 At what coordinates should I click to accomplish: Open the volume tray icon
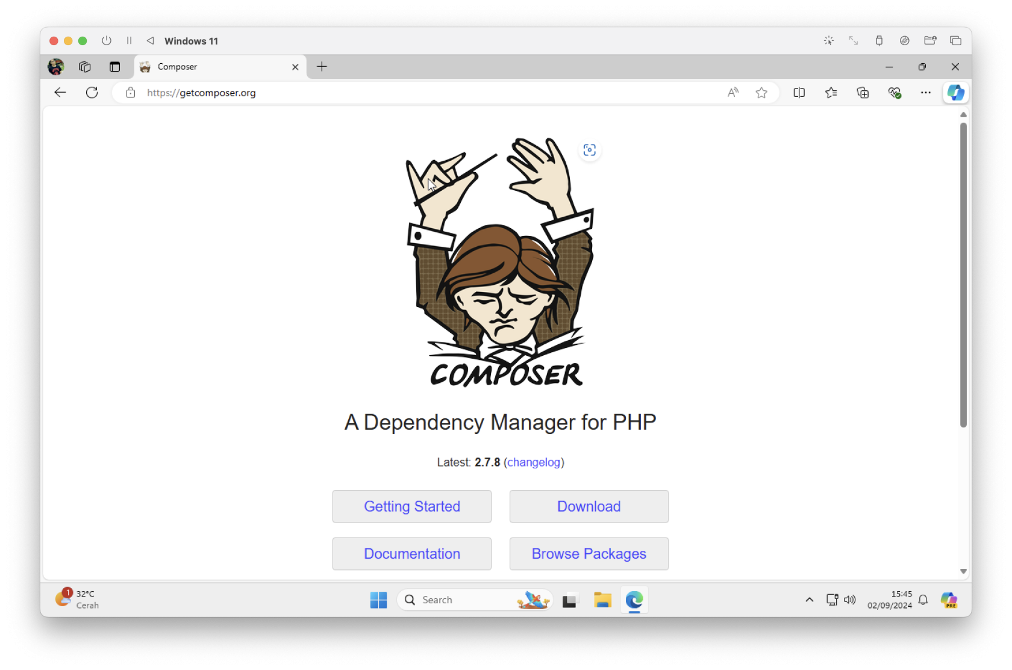[x=850, y=600]
